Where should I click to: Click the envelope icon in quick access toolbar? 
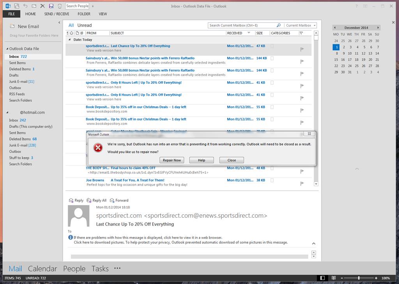pyautogui.click(x=34, y=6)
